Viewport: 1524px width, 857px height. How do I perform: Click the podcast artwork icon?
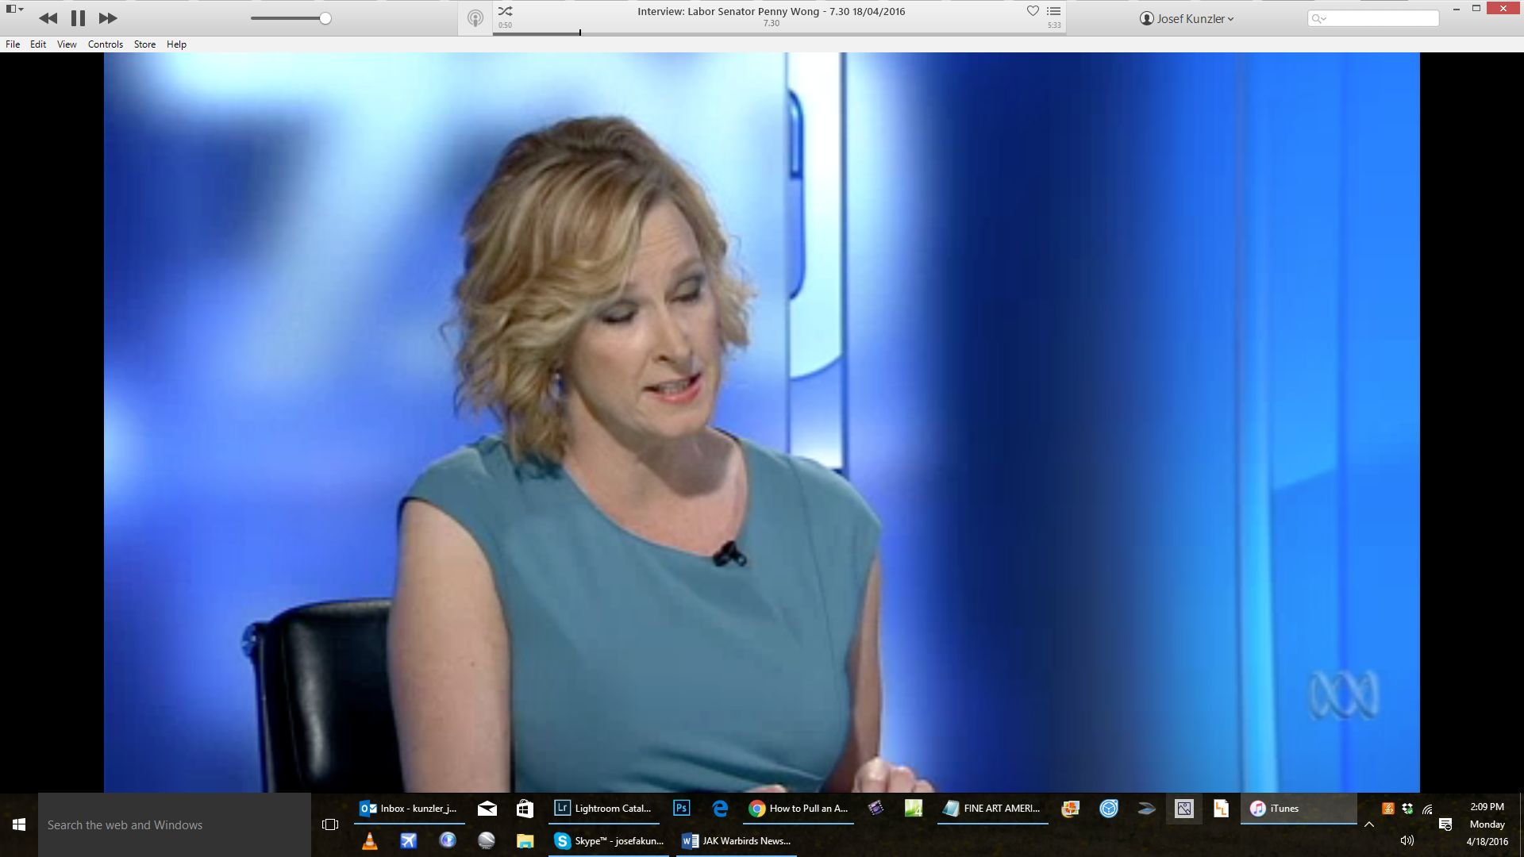click(x=475, y=18)
